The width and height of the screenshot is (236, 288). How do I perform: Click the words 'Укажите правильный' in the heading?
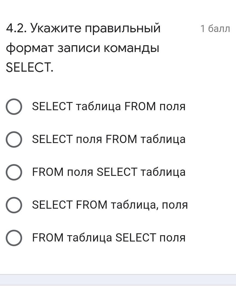pyautogui.click(x=95, y=28)
